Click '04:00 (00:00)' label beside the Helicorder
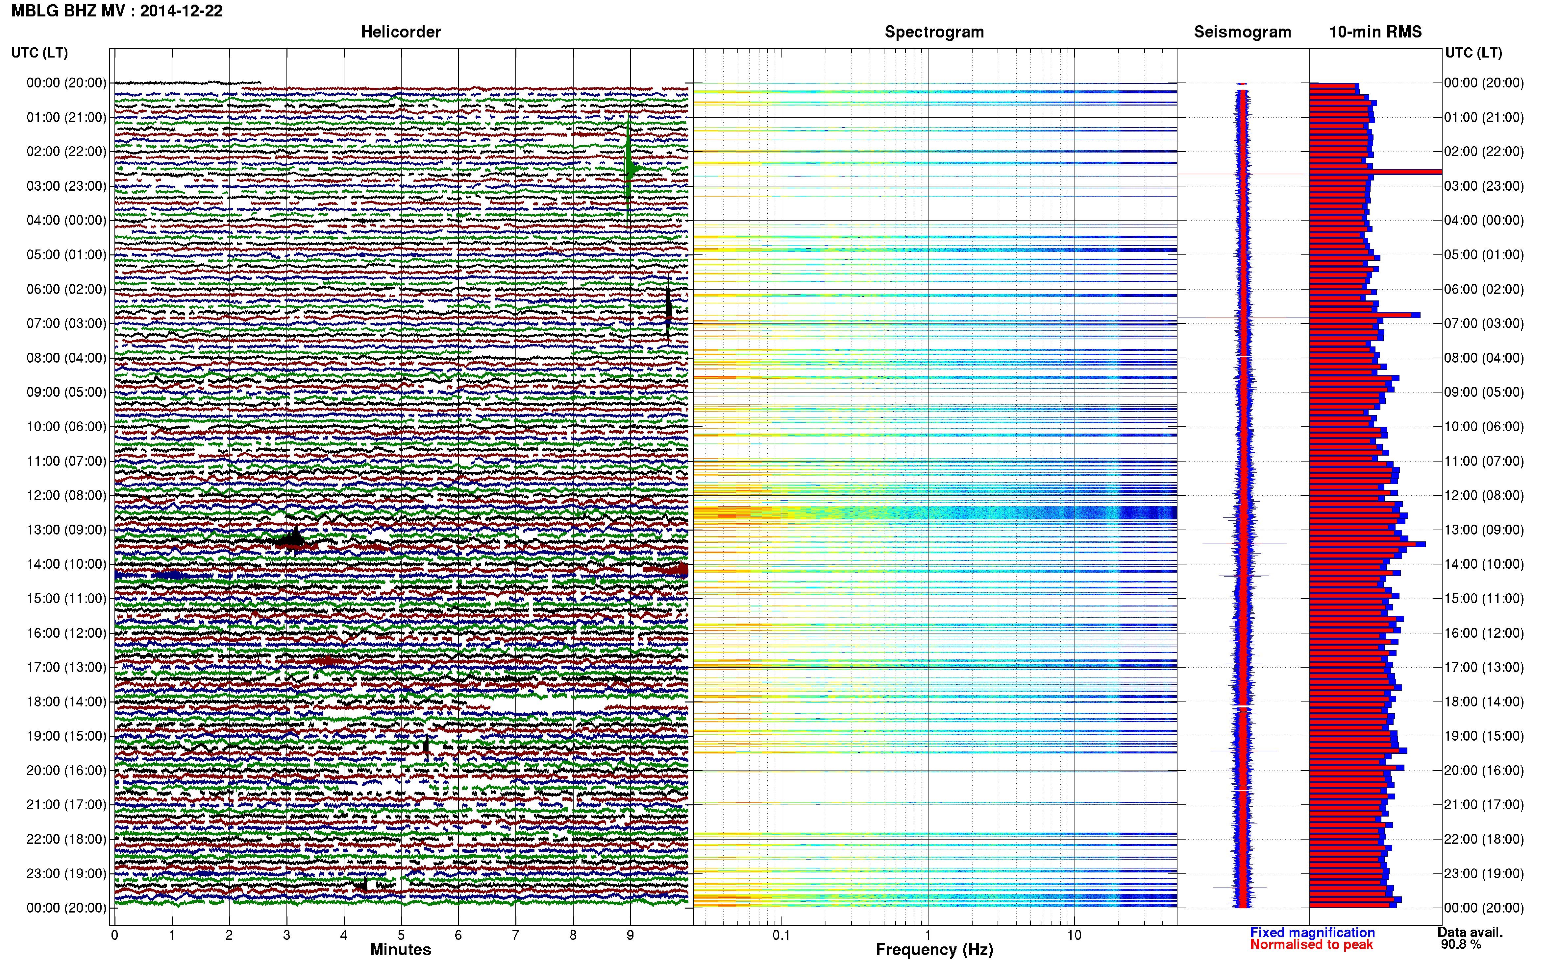1559x974 pixels. pyautogui.click(x=66, y=220)
